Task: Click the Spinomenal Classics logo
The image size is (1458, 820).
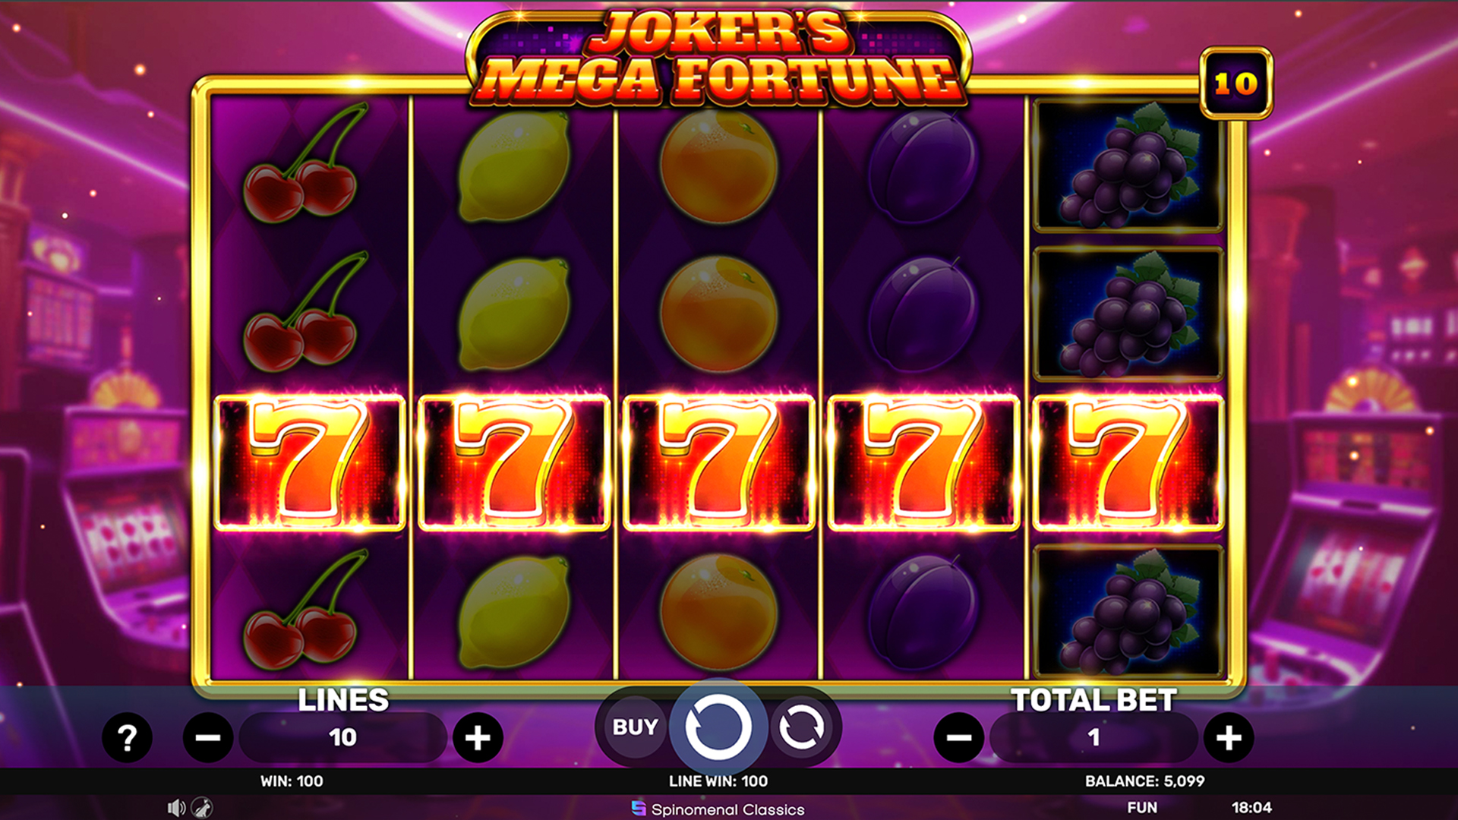Action: pos(718,809)
